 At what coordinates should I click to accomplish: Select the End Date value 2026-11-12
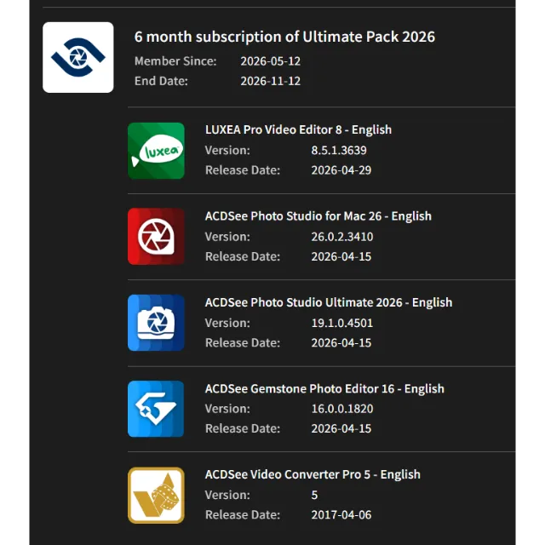[271, 81]
